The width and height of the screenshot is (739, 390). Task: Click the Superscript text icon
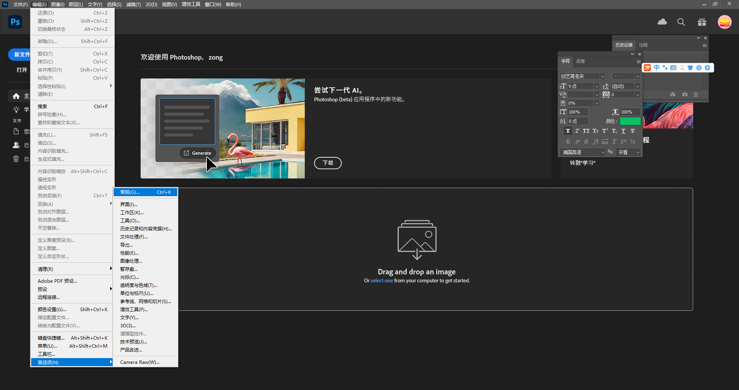[605, 131]
